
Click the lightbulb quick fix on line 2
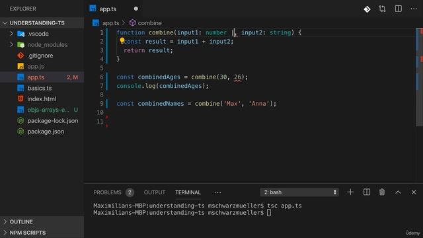(122, 40)
